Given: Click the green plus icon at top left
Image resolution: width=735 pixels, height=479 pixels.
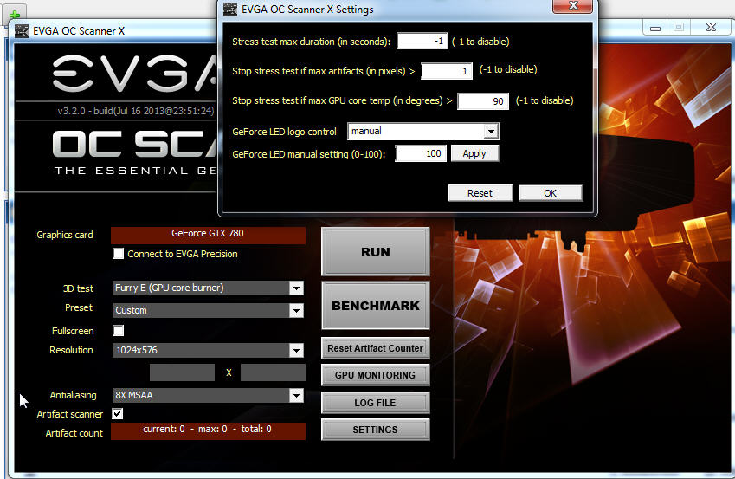Looking at the screenshot, I should pos(15,15).
